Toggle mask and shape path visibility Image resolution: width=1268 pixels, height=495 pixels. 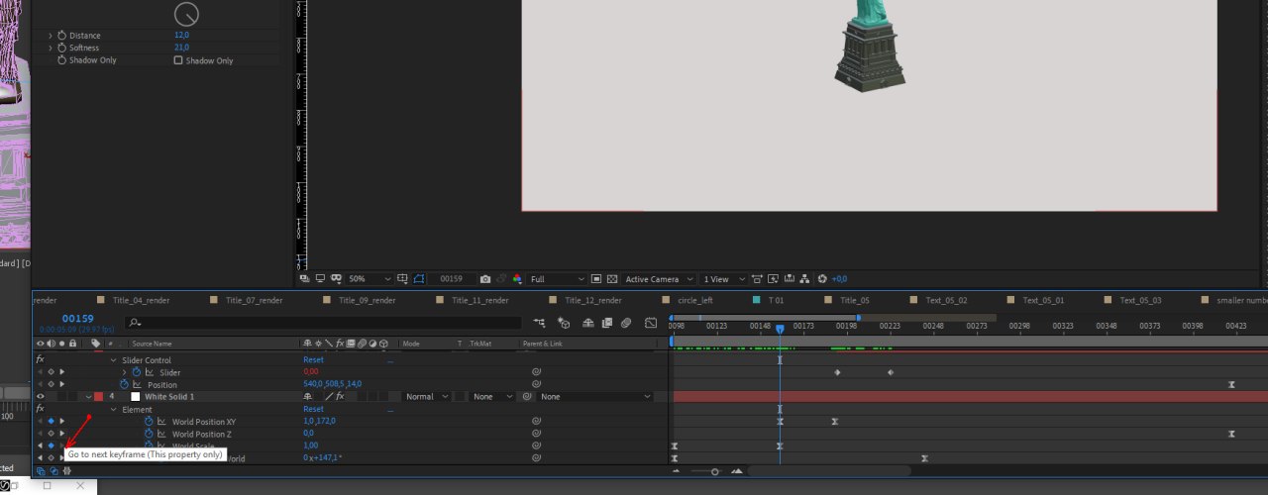point(419,279)
